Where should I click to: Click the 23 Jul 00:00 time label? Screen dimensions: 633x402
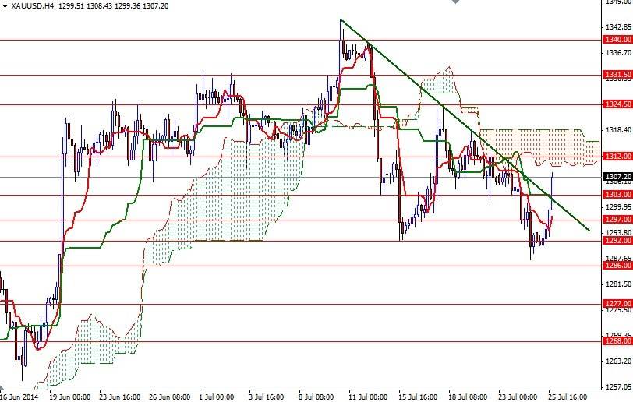click(518, 397)
